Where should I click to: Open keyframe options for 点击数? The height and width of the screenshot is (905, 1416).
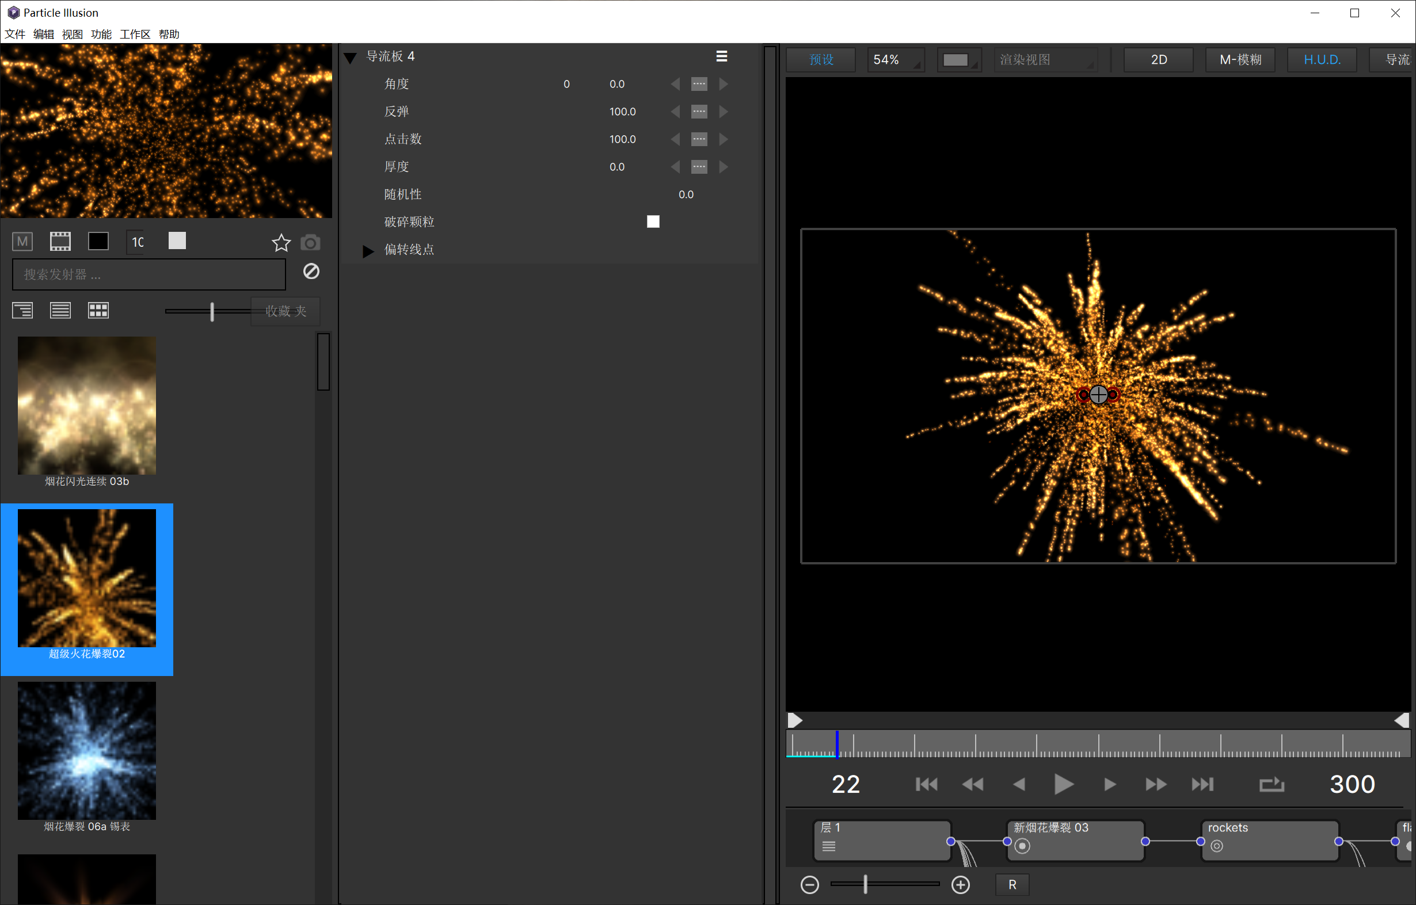(x=699, y=139)
